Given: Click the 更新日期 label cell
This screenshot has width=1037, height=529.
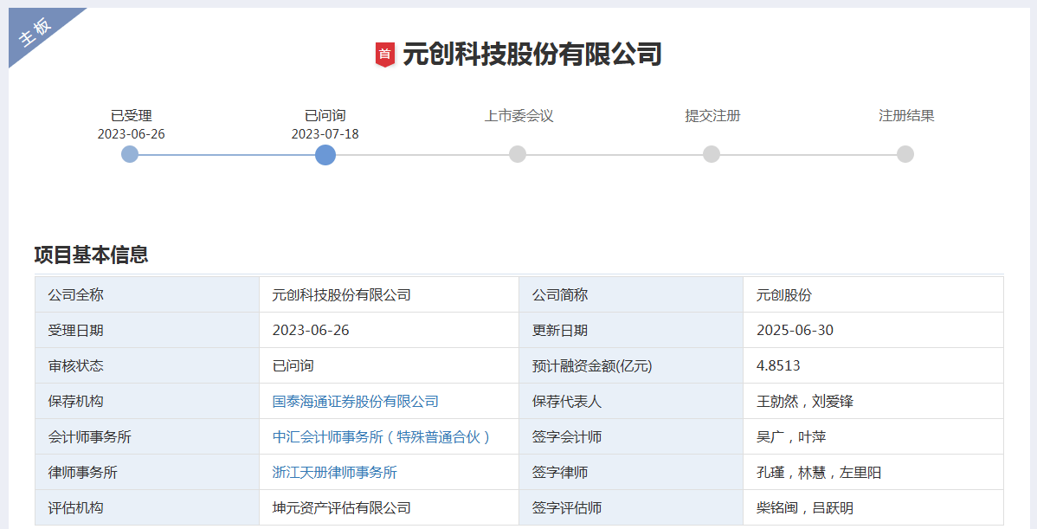Looking at the screenshot, I should pyautogui.click(x=631, y=331).
